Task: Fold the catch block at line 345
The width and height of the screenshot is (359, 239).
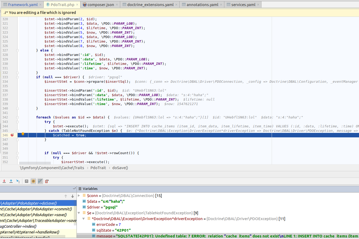Action: point(17,131)
